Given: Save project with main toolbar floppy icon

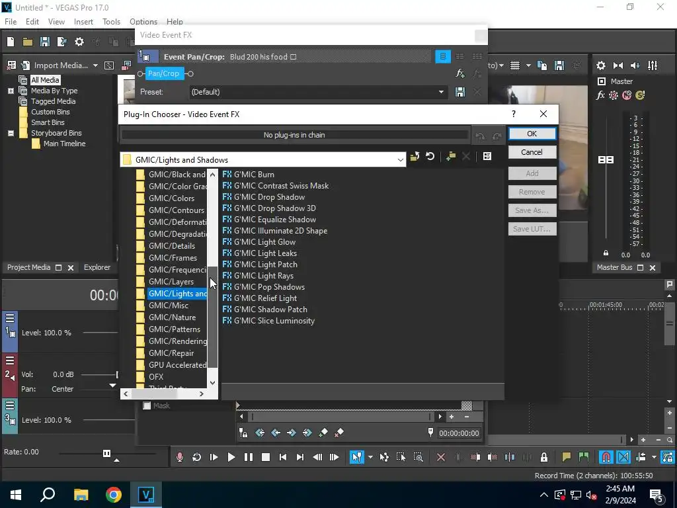Looking at the screenshot, I should pyautogui.click(x=44, y=42).
